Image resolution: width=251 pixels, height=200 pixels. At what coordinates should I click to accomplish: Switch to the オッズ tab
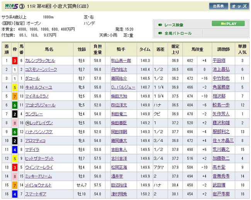(239, 6)
